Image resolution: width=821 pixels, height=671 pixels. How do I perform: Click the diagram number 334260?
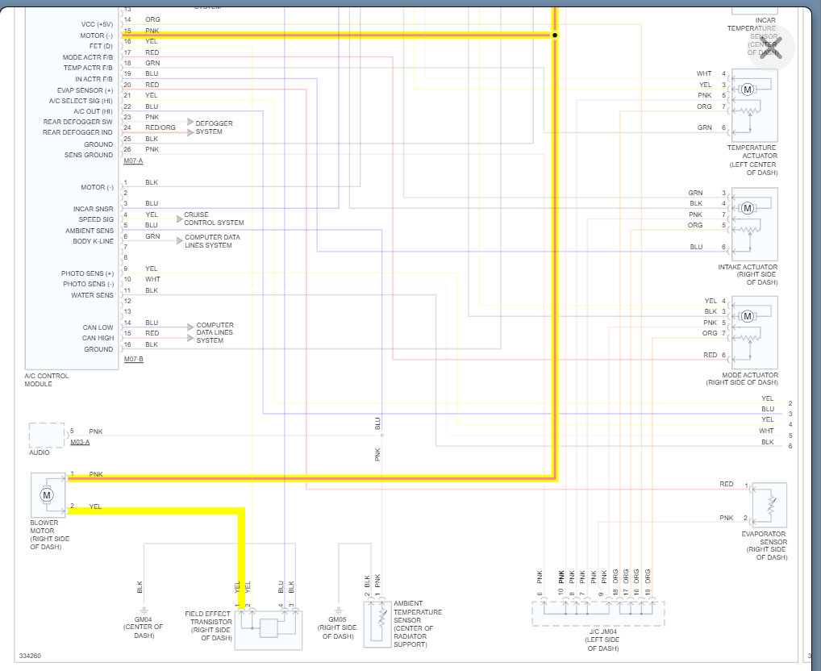pyautogui.click(x=30, y=656)
